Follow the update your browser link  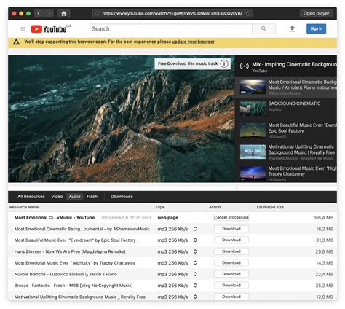click(193, 42)
